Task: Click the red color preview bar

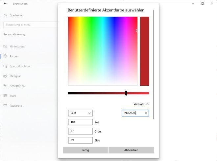Action: coord(144,51)
